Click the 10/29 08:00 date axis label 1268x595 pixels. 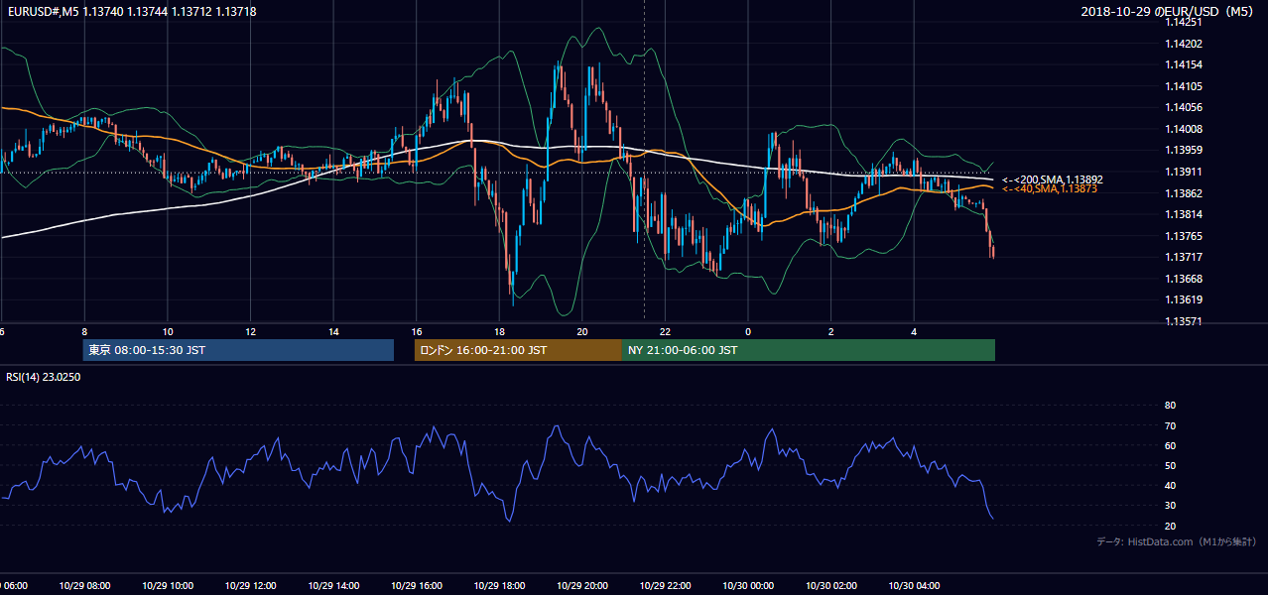pyautogui.click(x=84, y=586)
